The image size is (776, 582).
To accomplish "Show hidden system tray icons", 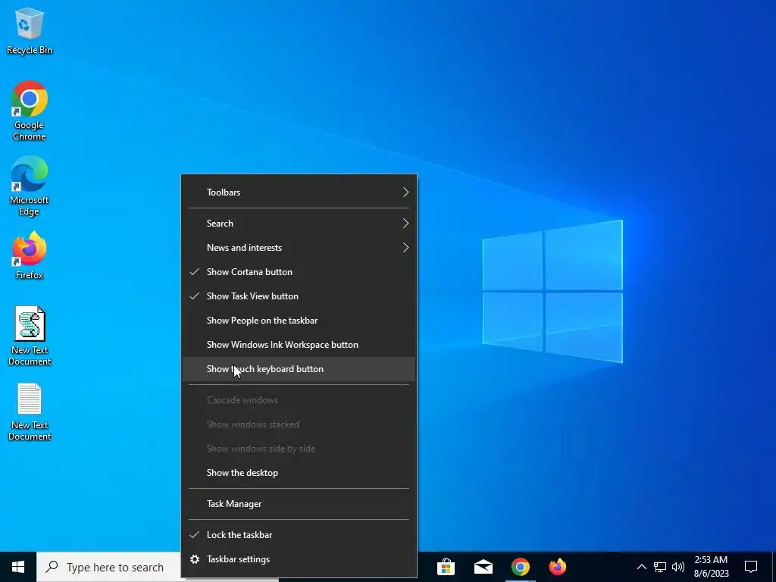I will (641, 567).
